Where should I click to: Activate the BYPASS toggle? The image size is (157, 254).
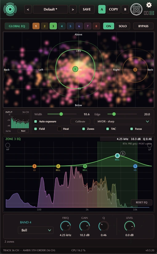pyautogui.click(x=143, y=26)
